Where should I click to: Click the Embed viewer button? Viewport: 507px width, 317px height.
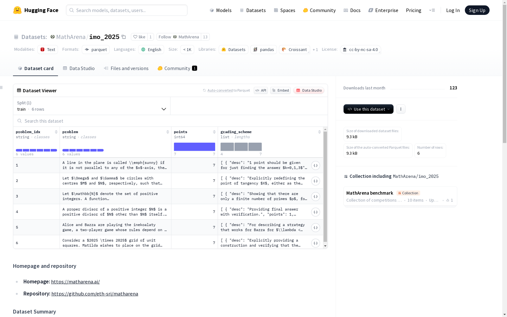click(x=280, y=90)
